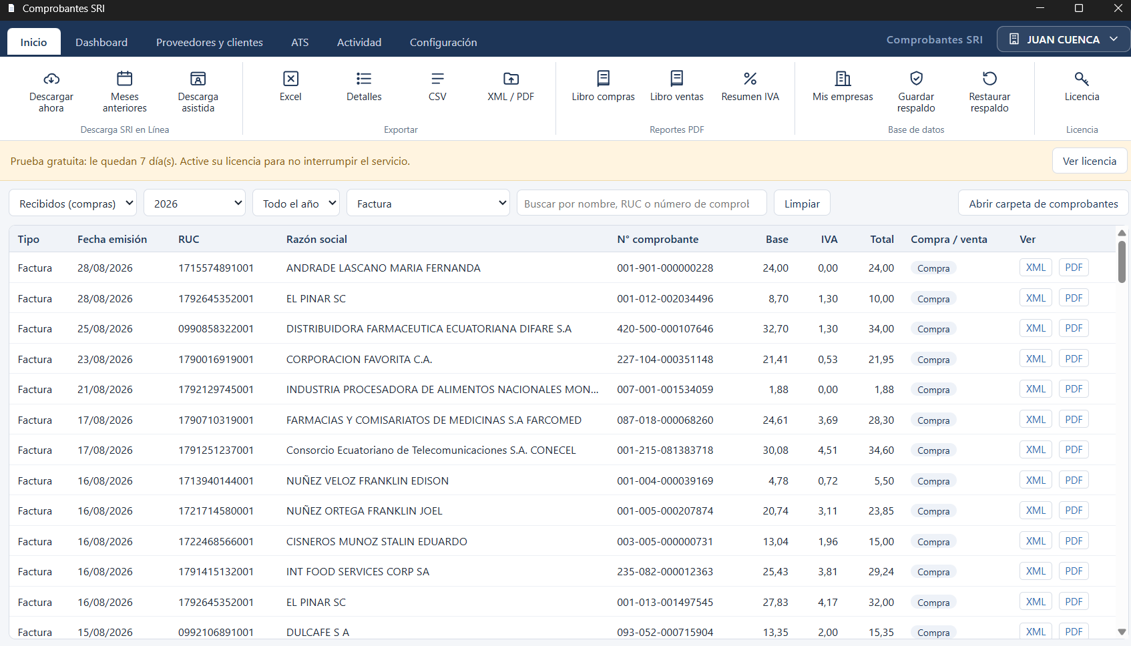Image resolution: width=1131 pixels, height=646 pixels.
Task: Open the Actividad tab
Action: tap(359, 42)
